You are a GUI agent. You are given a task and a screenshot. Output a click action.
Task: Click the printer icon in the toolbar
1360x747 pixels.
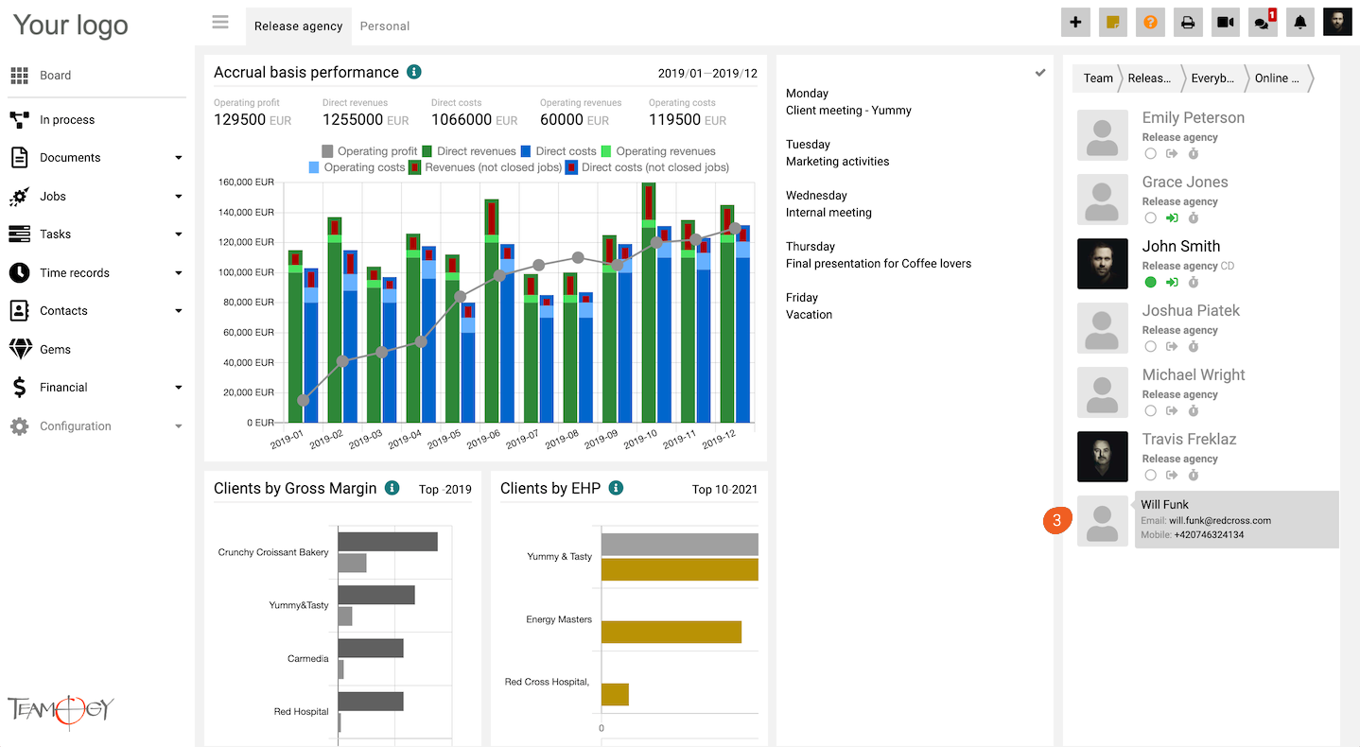tap(1188, 23)
